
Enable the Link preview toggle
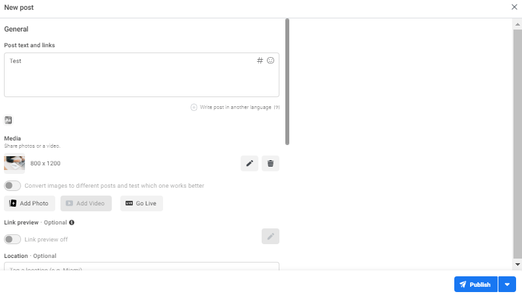pos(12,239)
